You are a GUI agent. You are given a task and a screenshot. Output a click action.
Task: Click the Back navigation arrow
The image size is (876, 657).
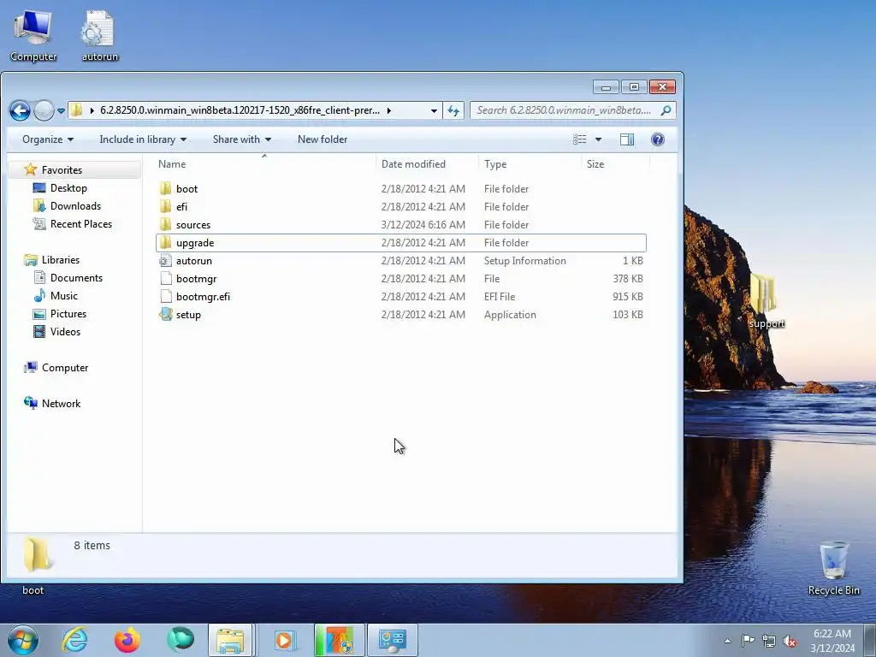[21, 110]
